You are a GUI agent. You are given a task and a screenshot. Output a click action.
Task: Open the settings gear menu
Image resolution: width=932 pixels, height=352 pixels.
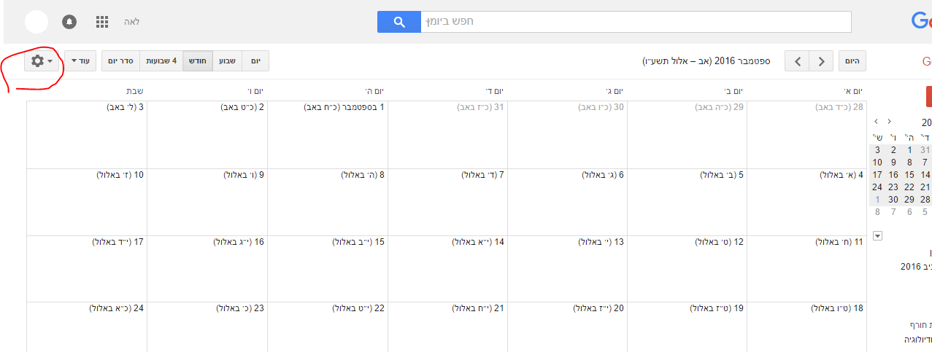click(x=41, y=61)
